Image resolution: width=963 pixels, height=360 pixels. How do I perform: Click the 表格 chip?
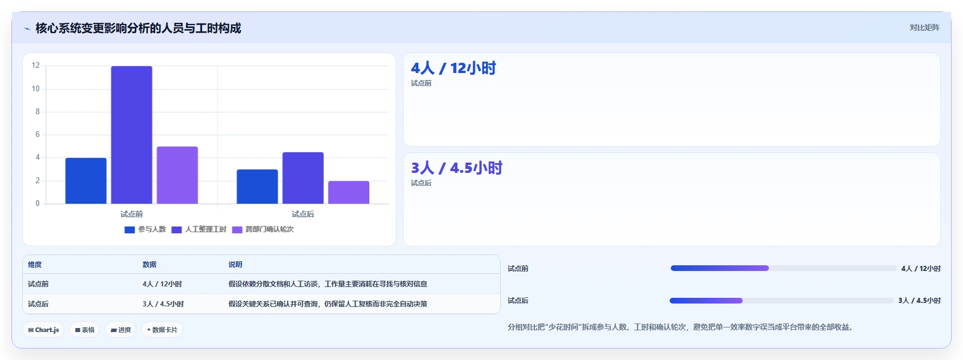coord(84,330)
